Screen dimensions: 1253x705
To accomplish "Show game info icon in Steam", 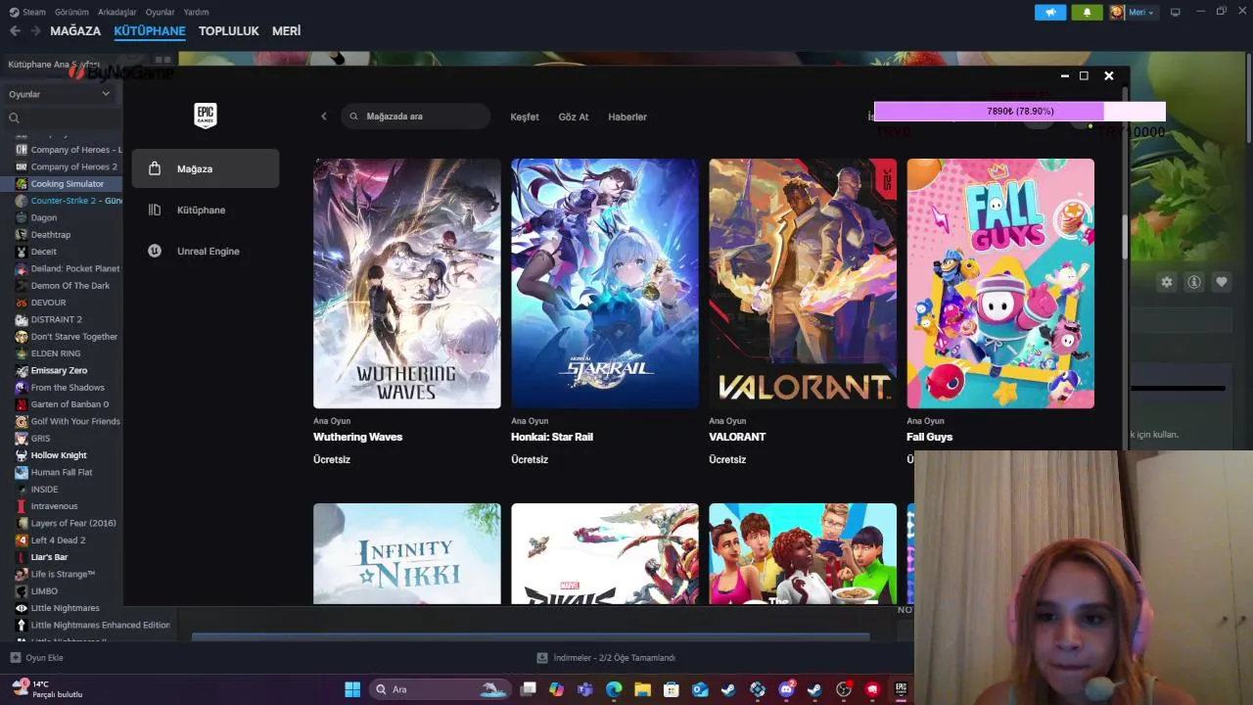I will 1194,282.
